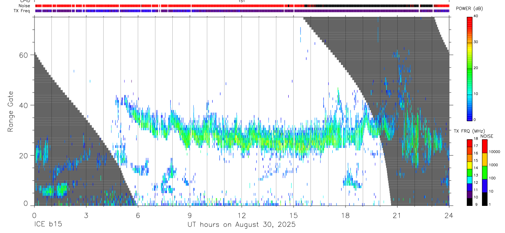Click the green 13-14 MHz TX FRQ swatch
505x233 pixels.
click(470, 172)
